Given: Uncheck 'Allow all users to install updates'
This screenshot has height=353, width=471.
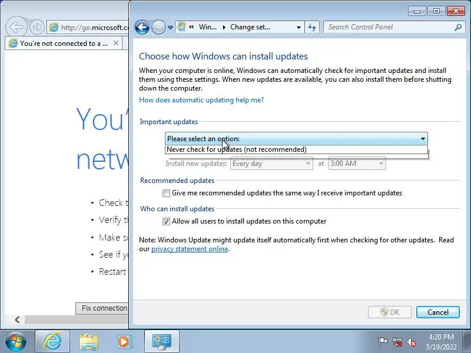Looking at the screenshot, I should (x=166, y=222).
